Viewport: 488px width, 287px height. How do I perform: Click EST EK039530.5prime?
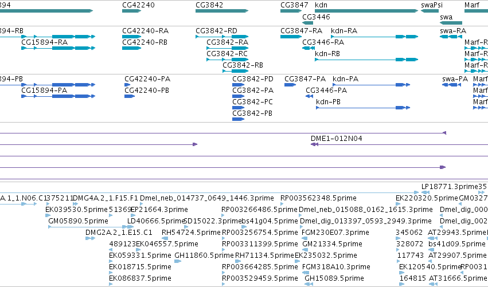(76, 210)
